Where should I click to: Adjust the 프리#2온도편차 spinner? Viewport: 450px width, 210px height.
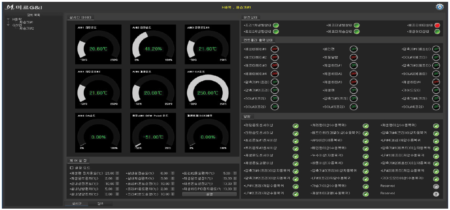tap(234, 173)
